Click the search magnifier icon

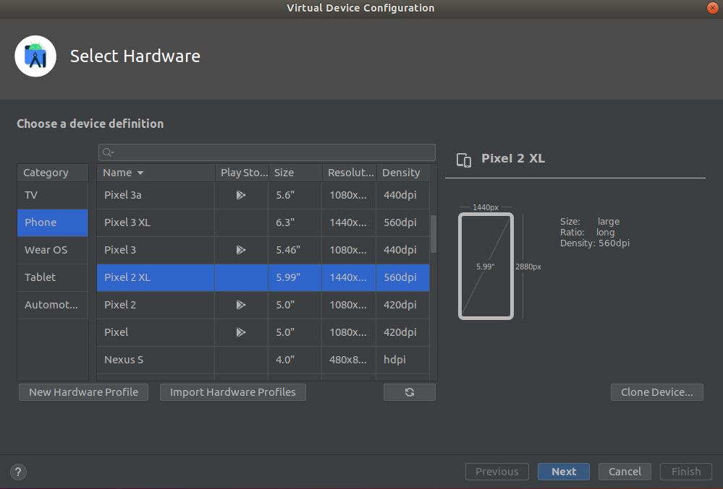(108, 152)
